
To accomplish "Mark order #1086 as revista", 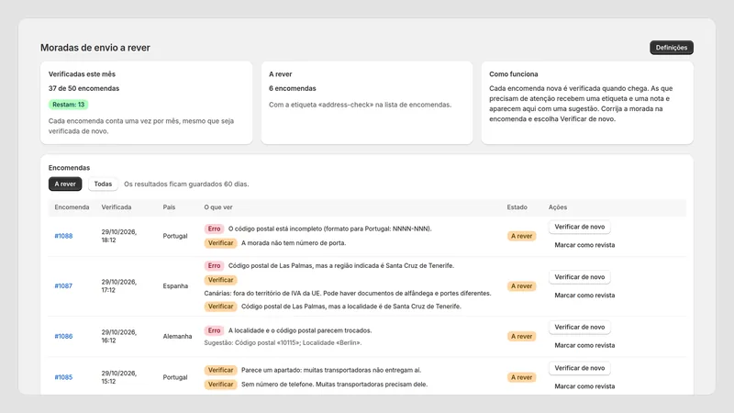I will coord(584,346).
